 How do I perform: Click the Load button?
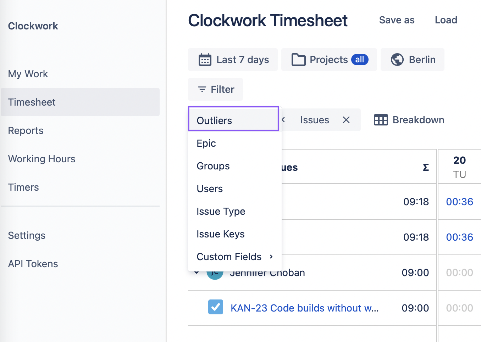click(446, 20)
